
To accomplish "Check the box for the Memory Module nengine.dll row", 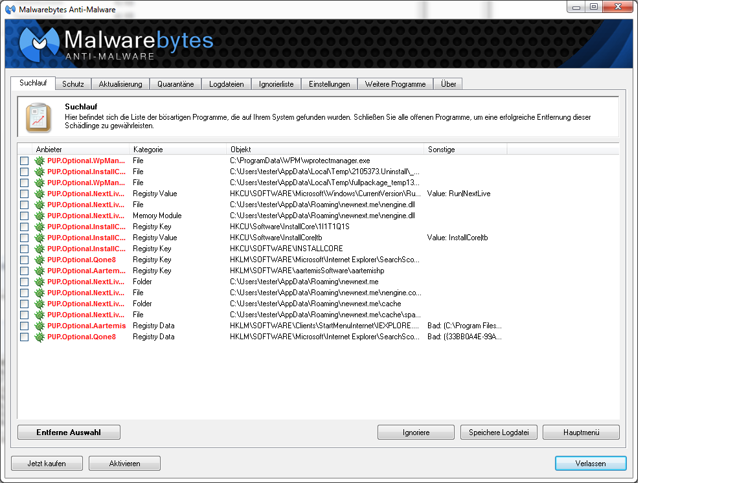I will pyautogui.click(x=24, y=216).
